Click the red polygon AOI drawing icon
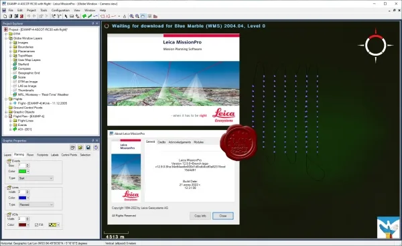The height and width of the screenshot is (246, 402). tap(103, 16)
